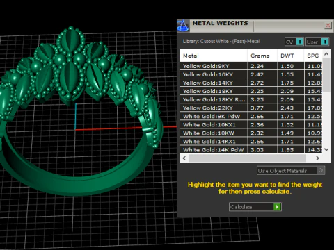The width and height of the screenshot is (334, 250).
Task: Select the Yellow Gold:18KY row
Action: pyautogui.click(x=251, y=91)
